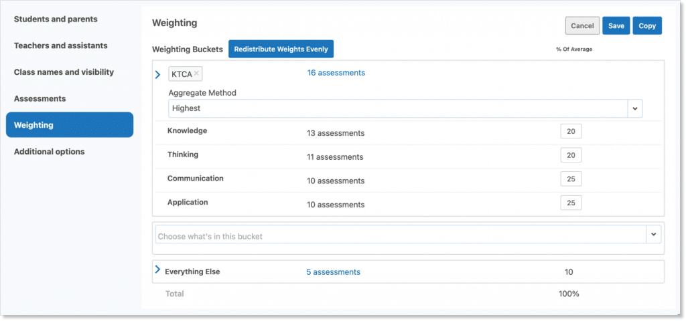Viewport: 686px width, 321px height.
Task: Open Students and parents section
Action: [x=56, y=19]
